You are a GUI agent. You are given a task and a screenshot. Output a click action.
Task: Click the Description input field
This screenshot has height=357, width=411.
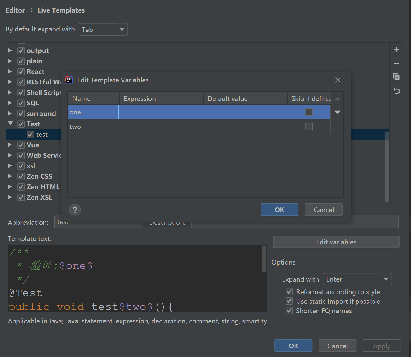295,222
